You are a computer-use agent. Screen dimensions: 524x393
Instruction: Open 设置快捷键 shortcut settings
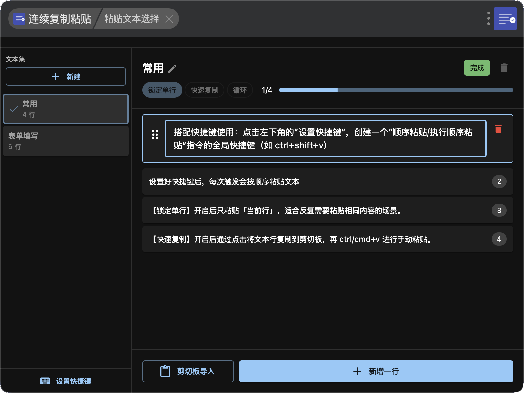click(66, 381)
